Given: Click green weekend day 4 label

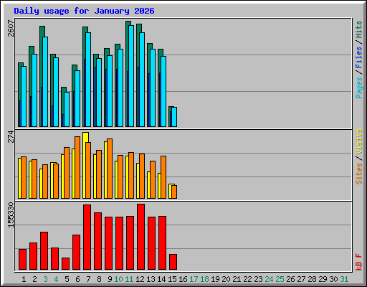Looking at the screenshot, I should 56,279.
